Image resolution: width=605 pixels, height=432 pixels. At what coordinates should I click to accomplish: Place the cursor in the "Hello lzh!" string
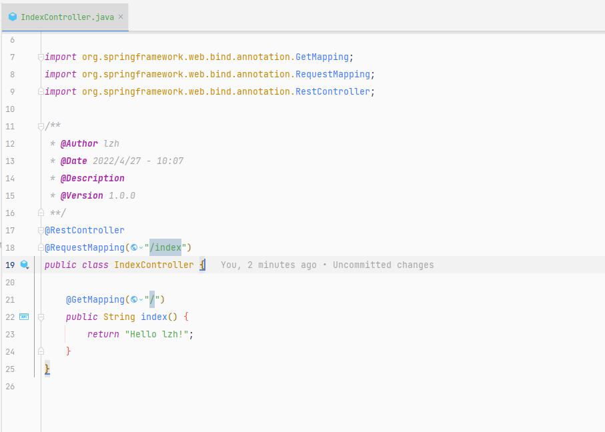pyautogui.click(x=157, y=335)
